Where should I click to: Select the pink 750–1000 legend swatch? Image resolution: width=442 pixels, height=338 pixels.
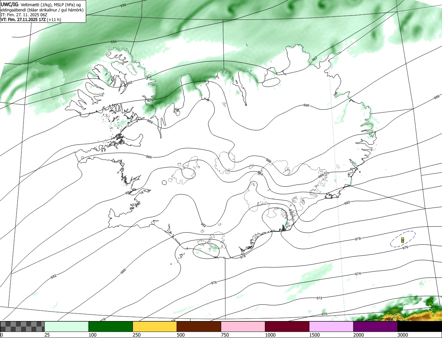click(243, 327)
